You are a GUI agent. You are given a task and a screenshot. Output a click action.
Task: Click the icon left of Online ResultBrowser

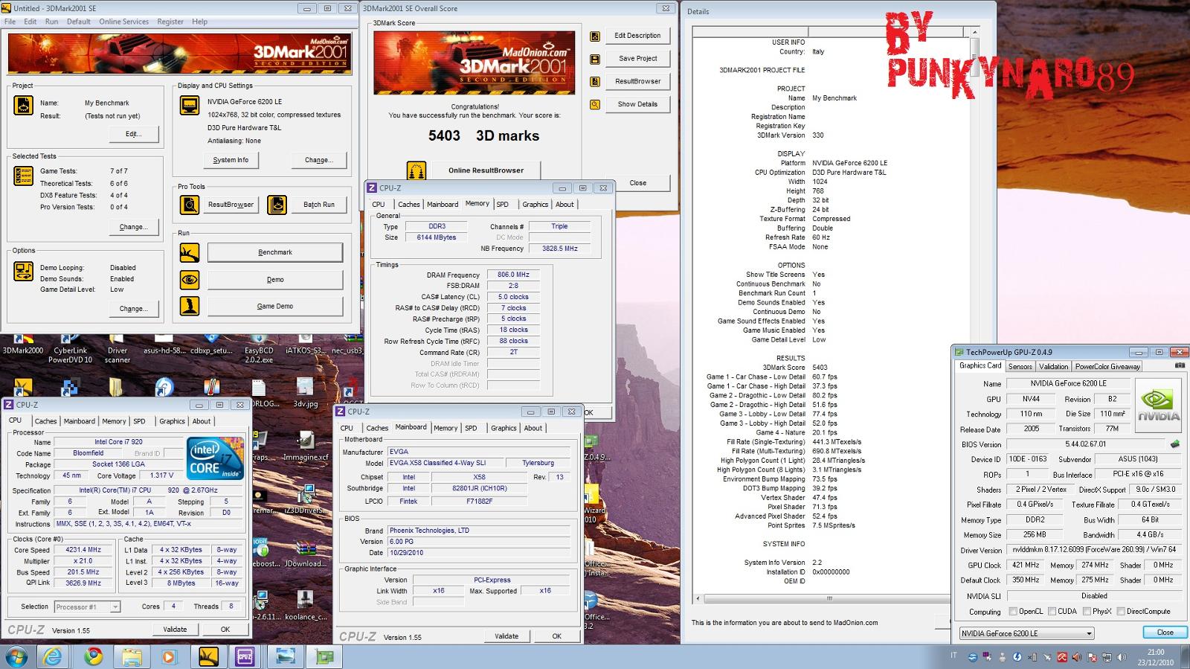coord(416,170)
